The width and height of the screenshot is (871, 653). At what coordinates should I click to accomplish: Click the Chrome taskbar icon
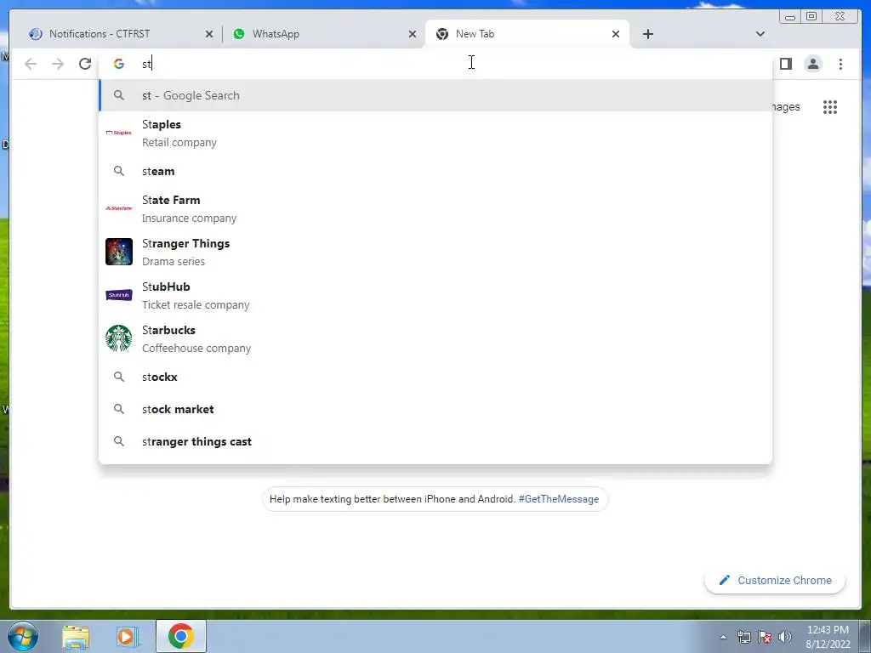[181, 636]
